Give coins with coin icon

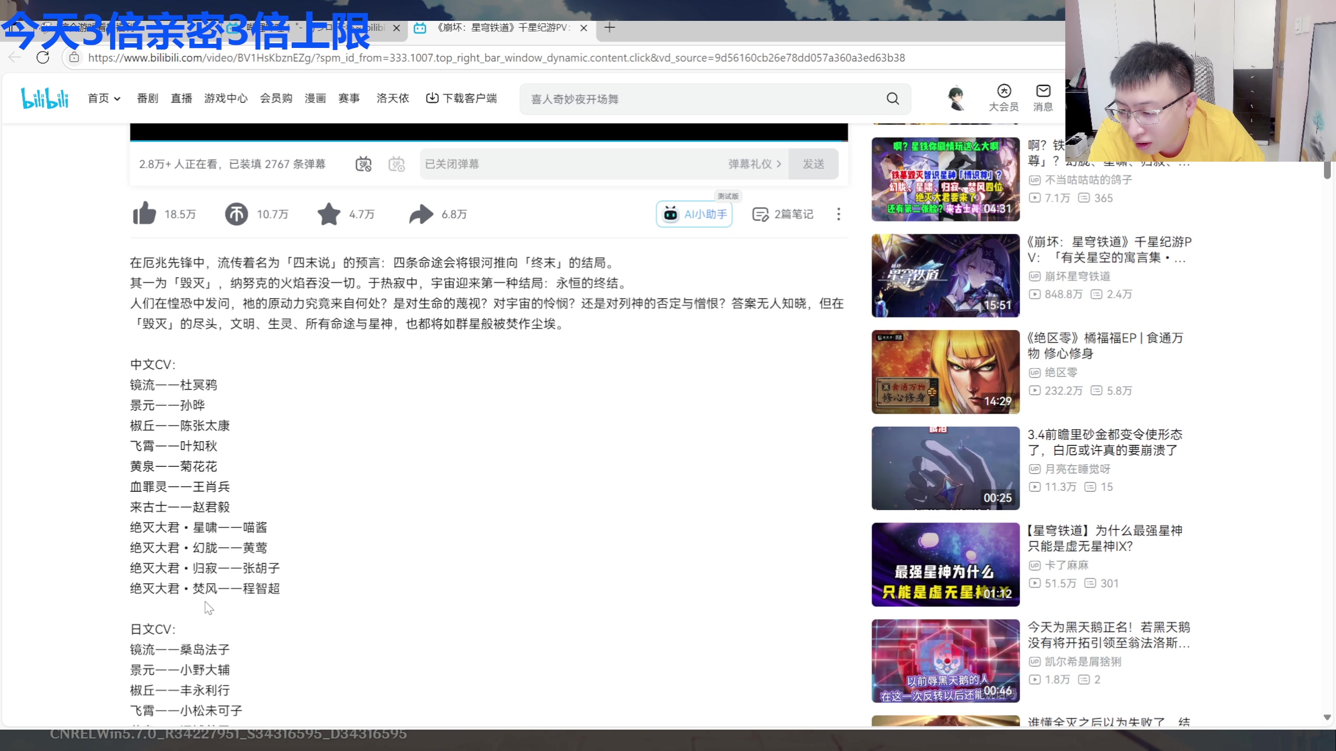pos(236,214)
